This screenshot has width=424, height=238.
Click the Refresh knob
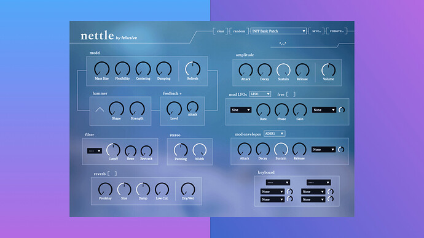pos(192,69)
